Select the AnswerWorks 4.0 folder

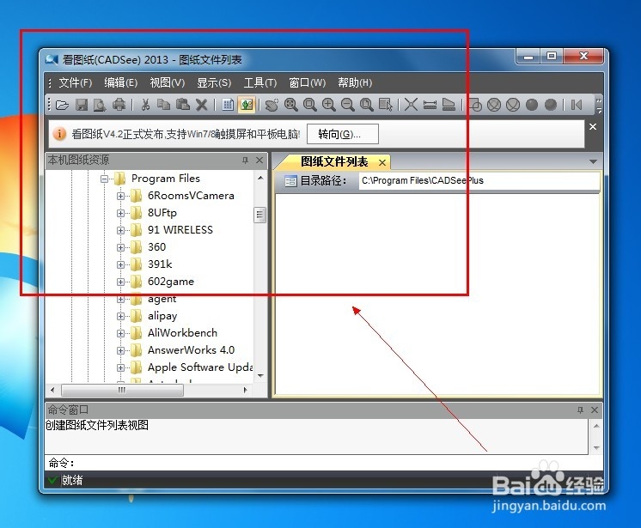191,350
